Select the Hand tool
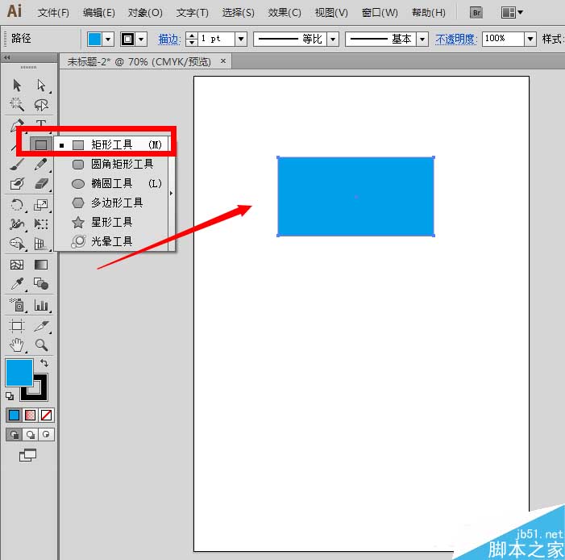The height and width of the screenshot is (560, 565). coord(17,345)
